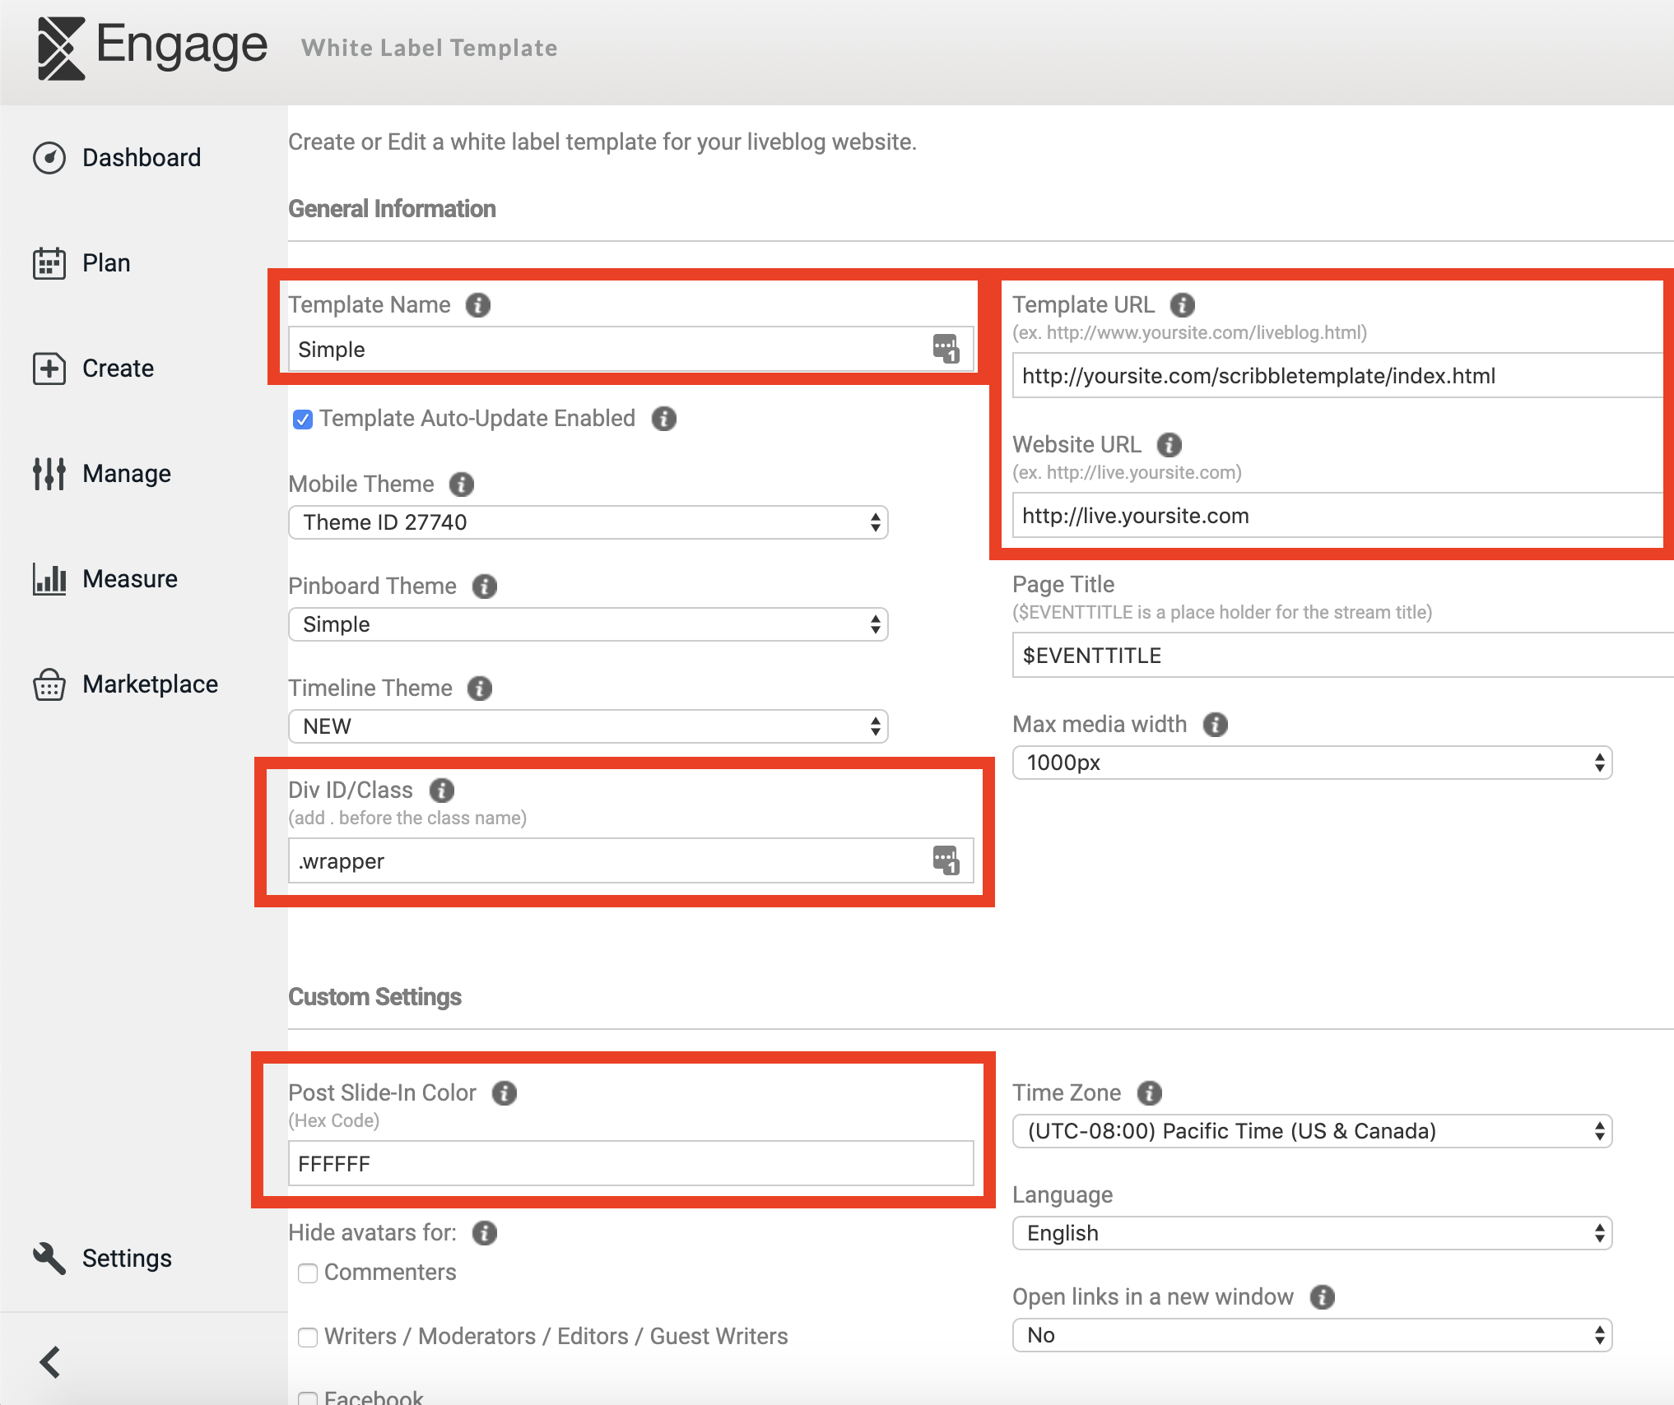This screenshot has width=1674, height=1405.
Task: Click the Page Title input field
Action: pyautogui.click(x=1343, y=655)
